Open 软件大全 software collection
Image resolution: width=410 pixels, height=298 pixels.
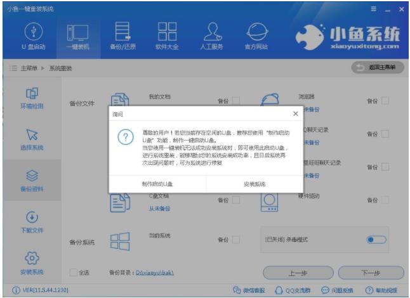[167, 36]
